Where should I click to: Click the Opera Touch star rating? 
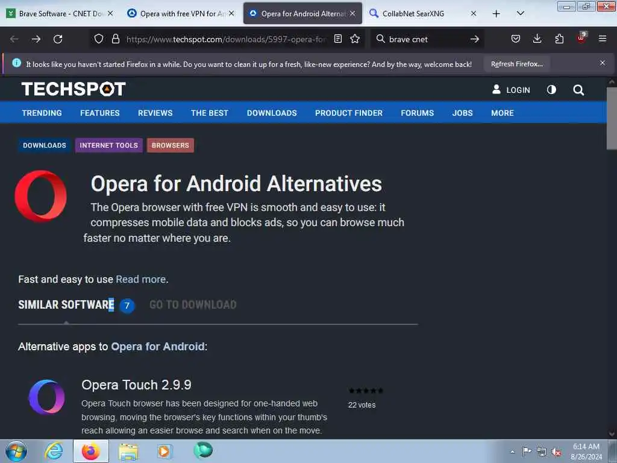click(x=366, y=391)
